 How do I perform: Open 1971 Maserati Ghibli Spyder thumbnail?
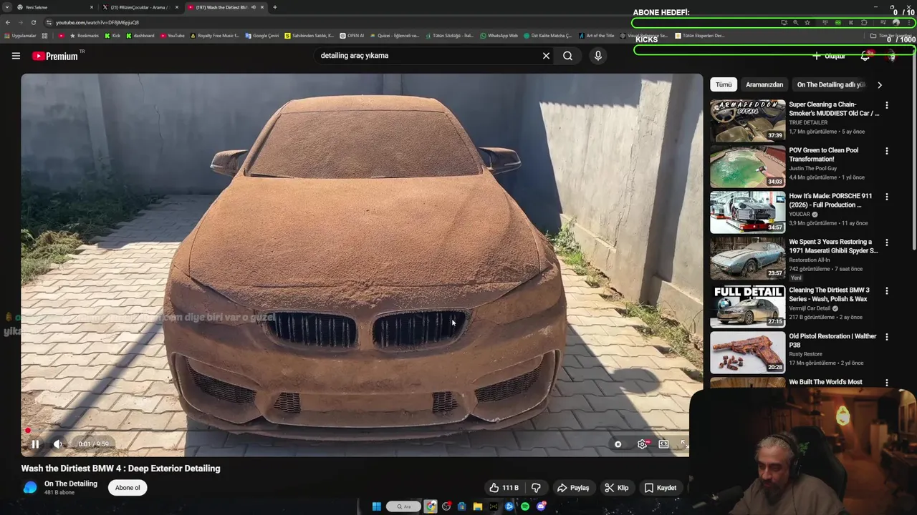(x=748, y=257)
